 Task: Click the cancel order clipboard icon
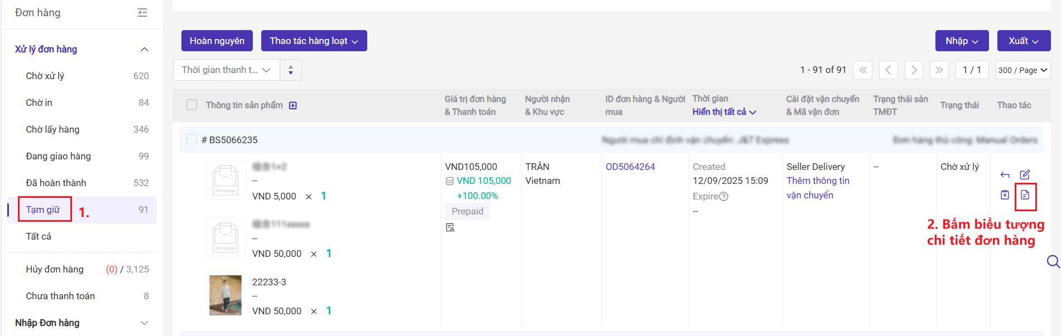click(1005, 195)
